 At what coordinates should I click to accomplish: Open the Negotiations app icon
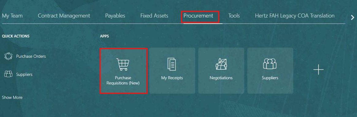click(x=221, y=64)
